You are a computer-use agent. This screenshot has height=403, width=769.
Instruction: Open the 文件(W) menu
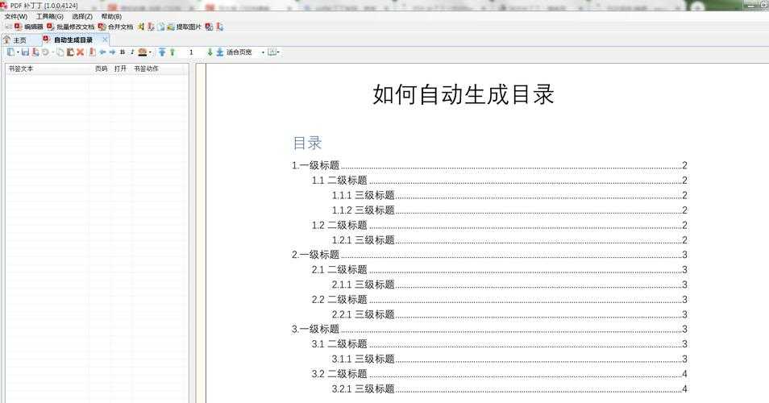click(15, 17)
